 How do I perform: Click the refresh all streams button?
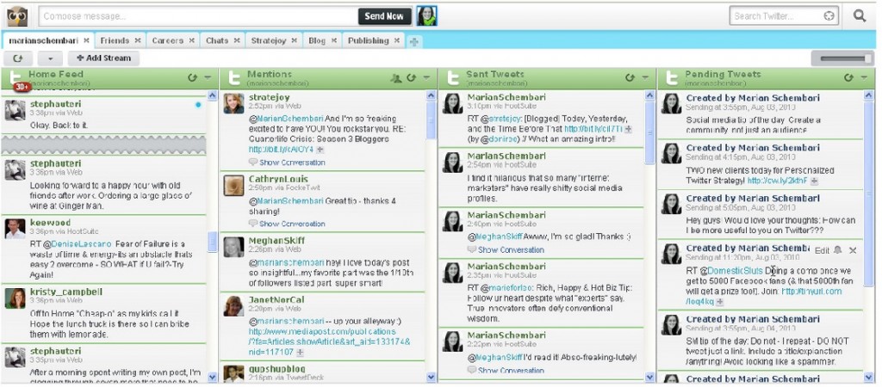pos(17,58)
